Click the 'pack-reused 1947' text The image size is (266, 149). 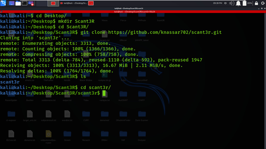pyautogui.click(x=180, y=60)
